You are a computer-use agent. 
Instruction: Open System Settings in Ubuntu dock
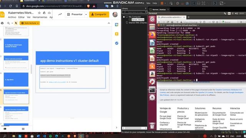tap(152, 82)
